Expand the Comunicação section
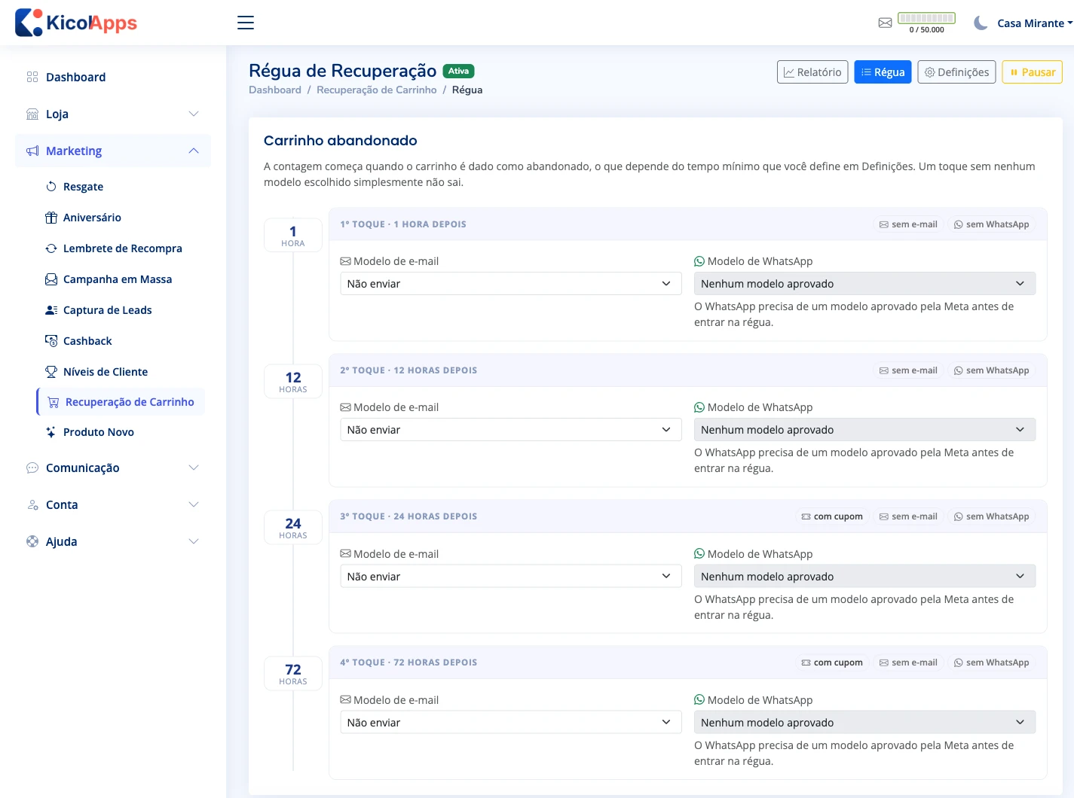 pos(113,468)
